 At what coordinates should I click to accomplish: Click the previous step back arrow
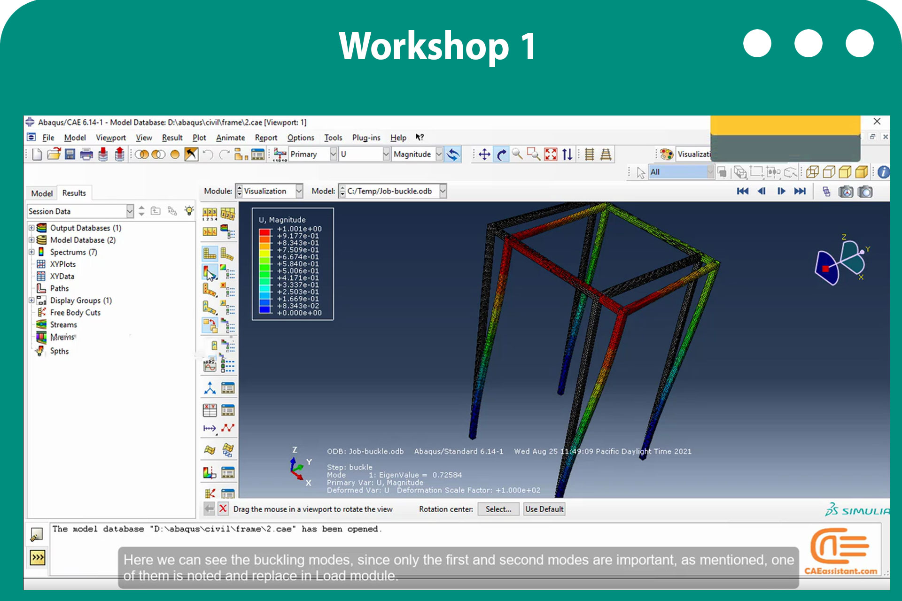tap(209, 509)
